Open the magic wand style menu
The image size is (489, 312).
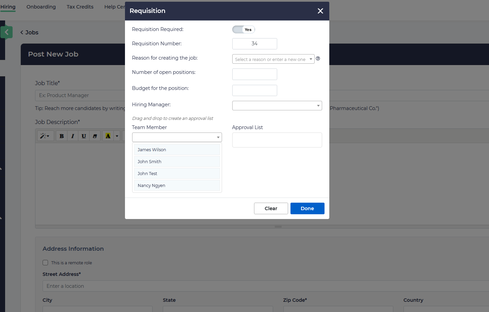point(45,136)
